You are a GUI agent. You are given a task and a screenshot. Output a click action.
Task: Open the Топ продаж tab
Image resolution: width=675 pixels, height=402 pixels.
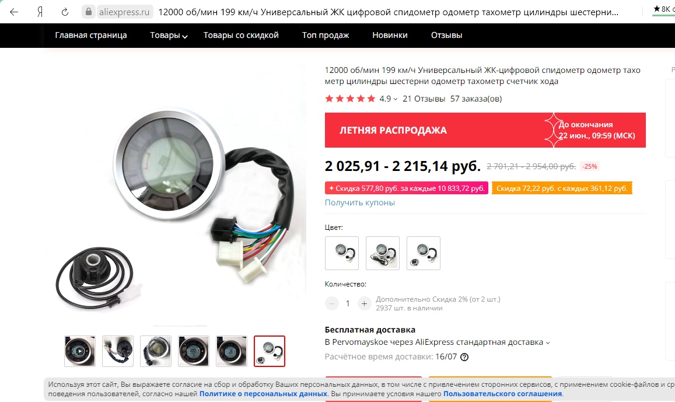(326, 35)
